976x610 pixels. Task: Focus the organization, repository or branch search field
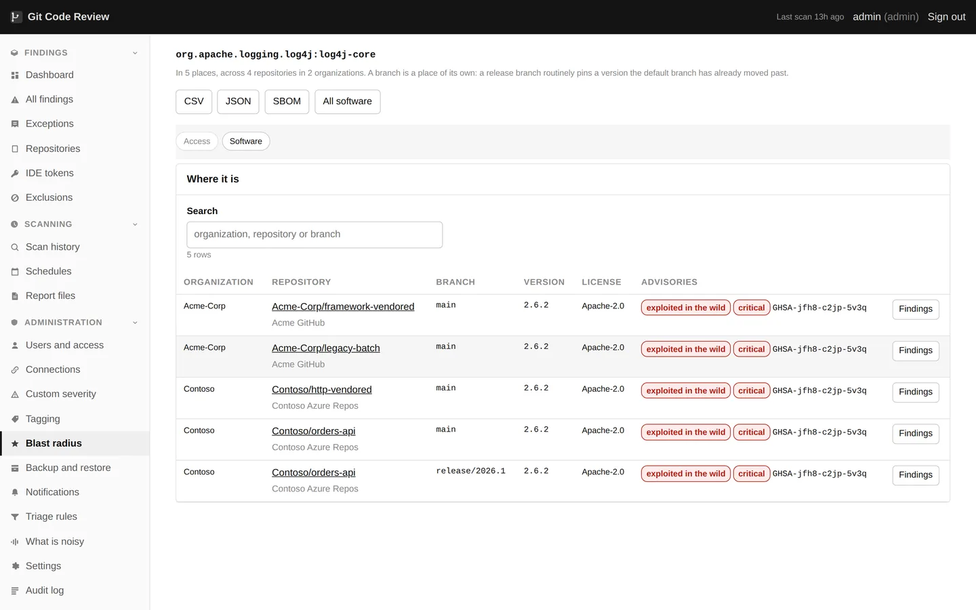[314, 235]
